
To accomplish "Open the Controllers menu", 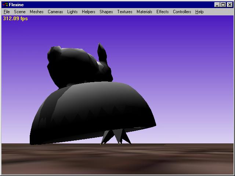I will (182, 12).
